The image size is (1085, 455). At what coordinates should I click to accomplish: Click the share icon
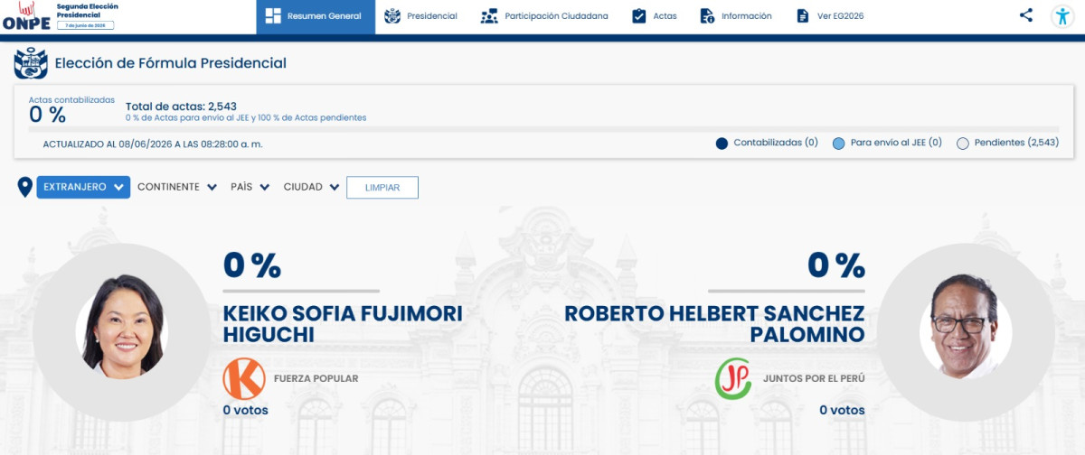1025,14
